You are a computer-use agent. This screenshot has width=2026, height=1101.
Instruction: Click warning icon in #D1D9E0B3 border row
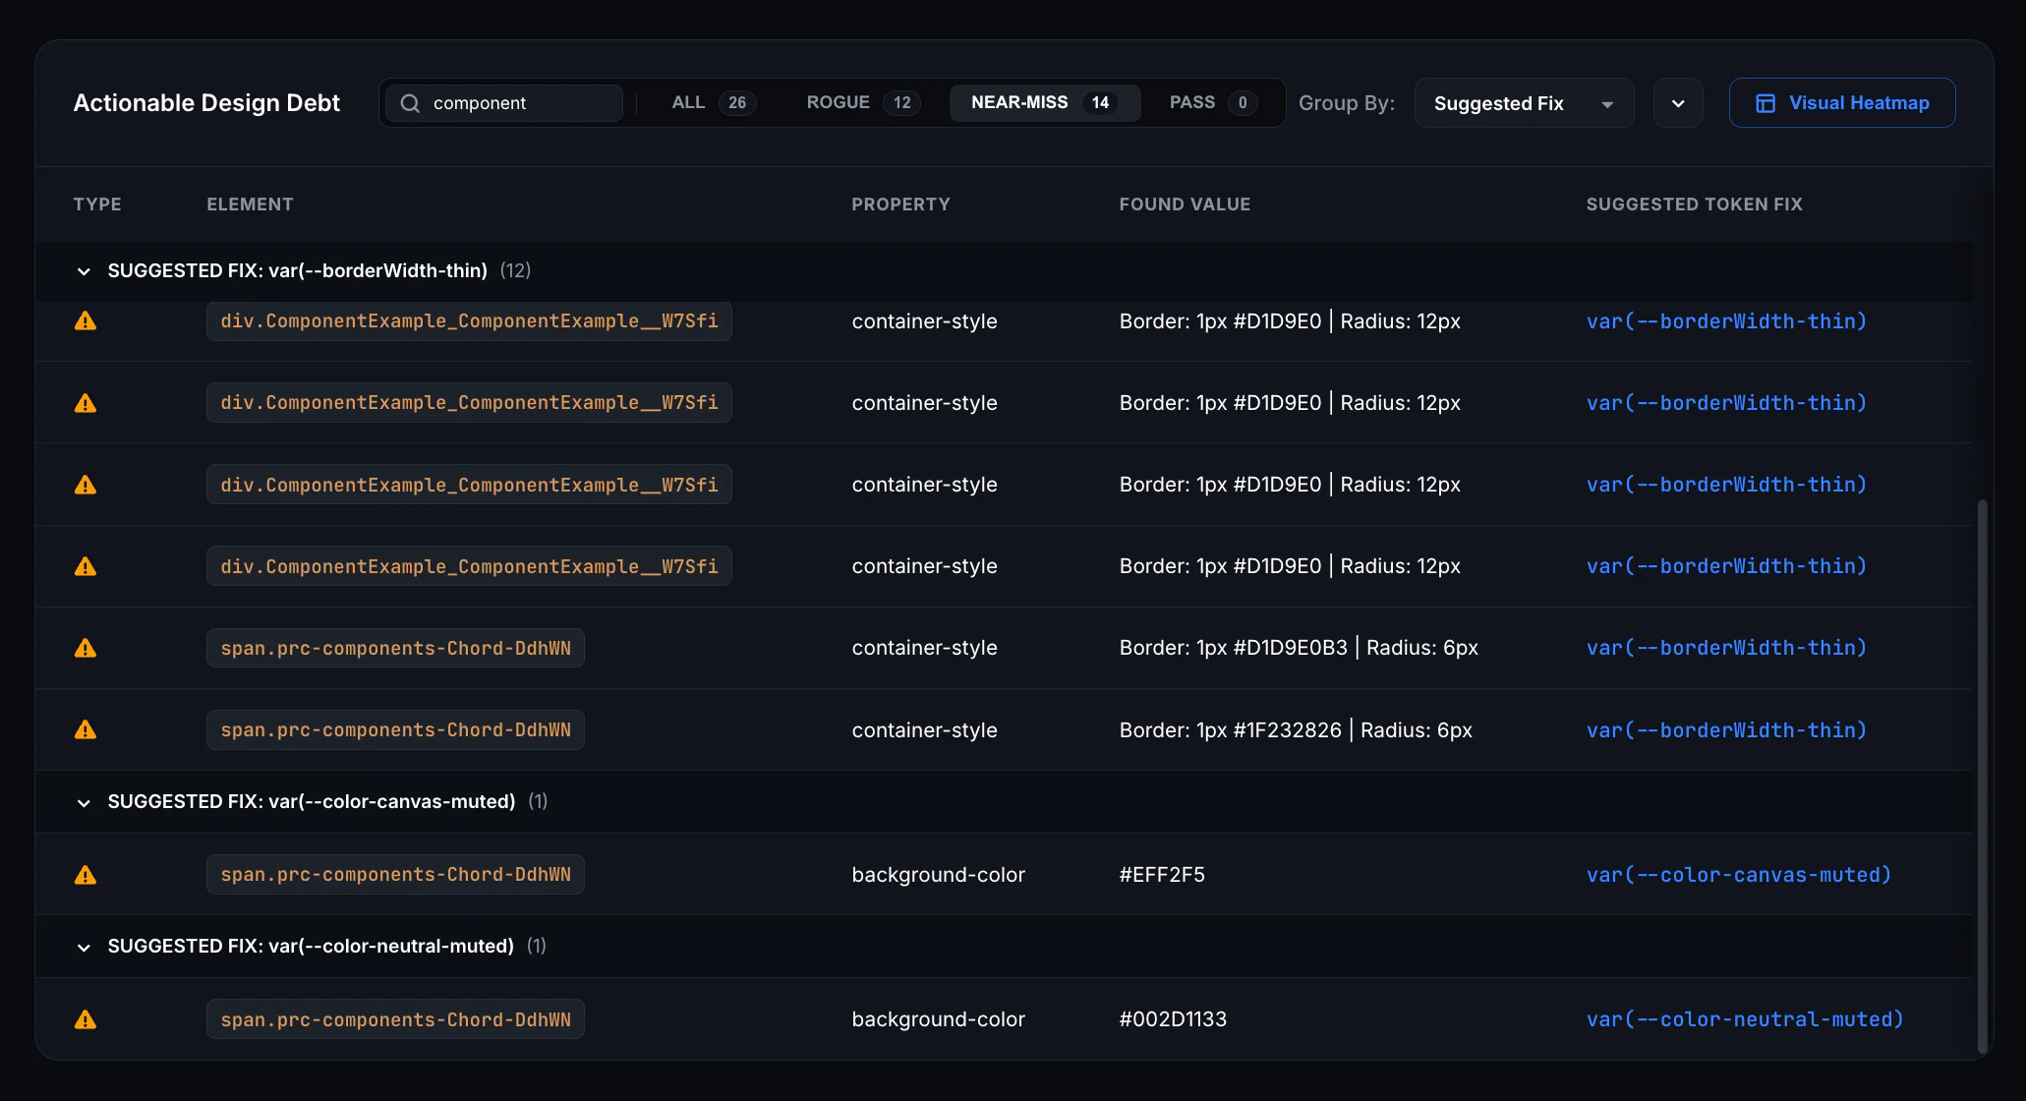[86, 648]
